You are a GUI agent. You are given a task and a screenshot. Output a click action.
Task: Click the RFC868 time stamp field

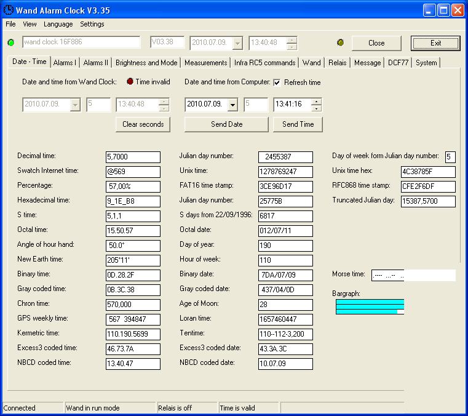428,186
